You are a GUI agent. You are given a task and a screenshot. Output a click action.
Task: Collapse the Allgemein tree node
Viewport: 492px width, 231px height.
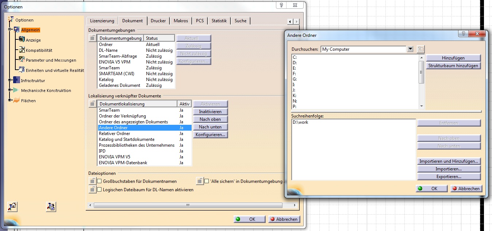click(x=10, y=30)
